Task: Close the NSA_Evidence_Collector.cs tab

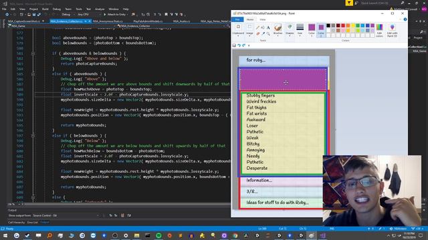Action: point(90,21)
